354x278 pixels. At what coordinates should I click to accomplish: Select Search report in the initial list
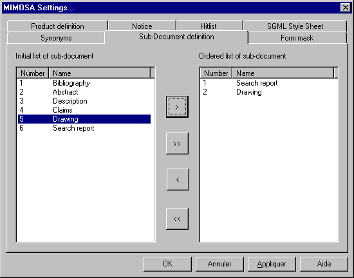click(84, 128)
